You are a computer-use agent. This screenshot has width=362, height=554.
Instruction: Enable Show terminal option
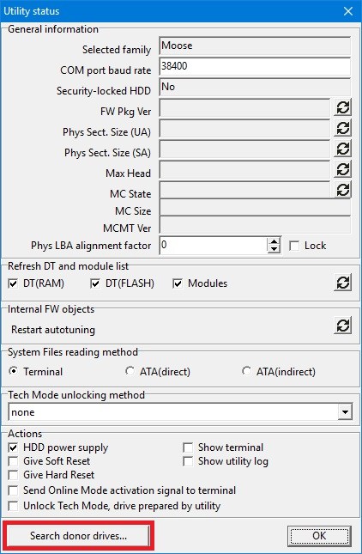click(x=188, y=447)
